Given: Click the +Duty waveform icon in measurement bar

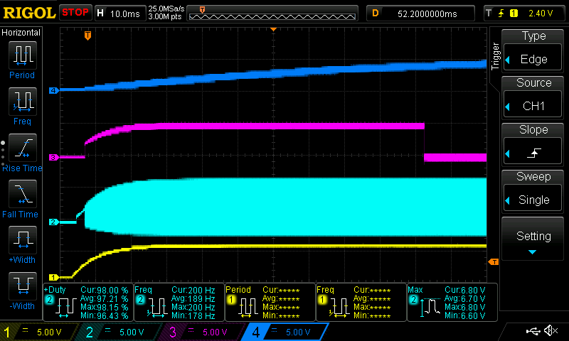Looking at the screenshot, I should click(65, 308).
